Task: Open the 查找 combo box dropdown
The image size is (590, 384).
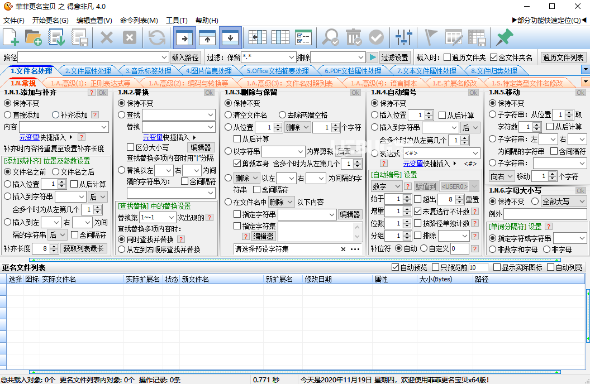Action: [x=211, y=115]
